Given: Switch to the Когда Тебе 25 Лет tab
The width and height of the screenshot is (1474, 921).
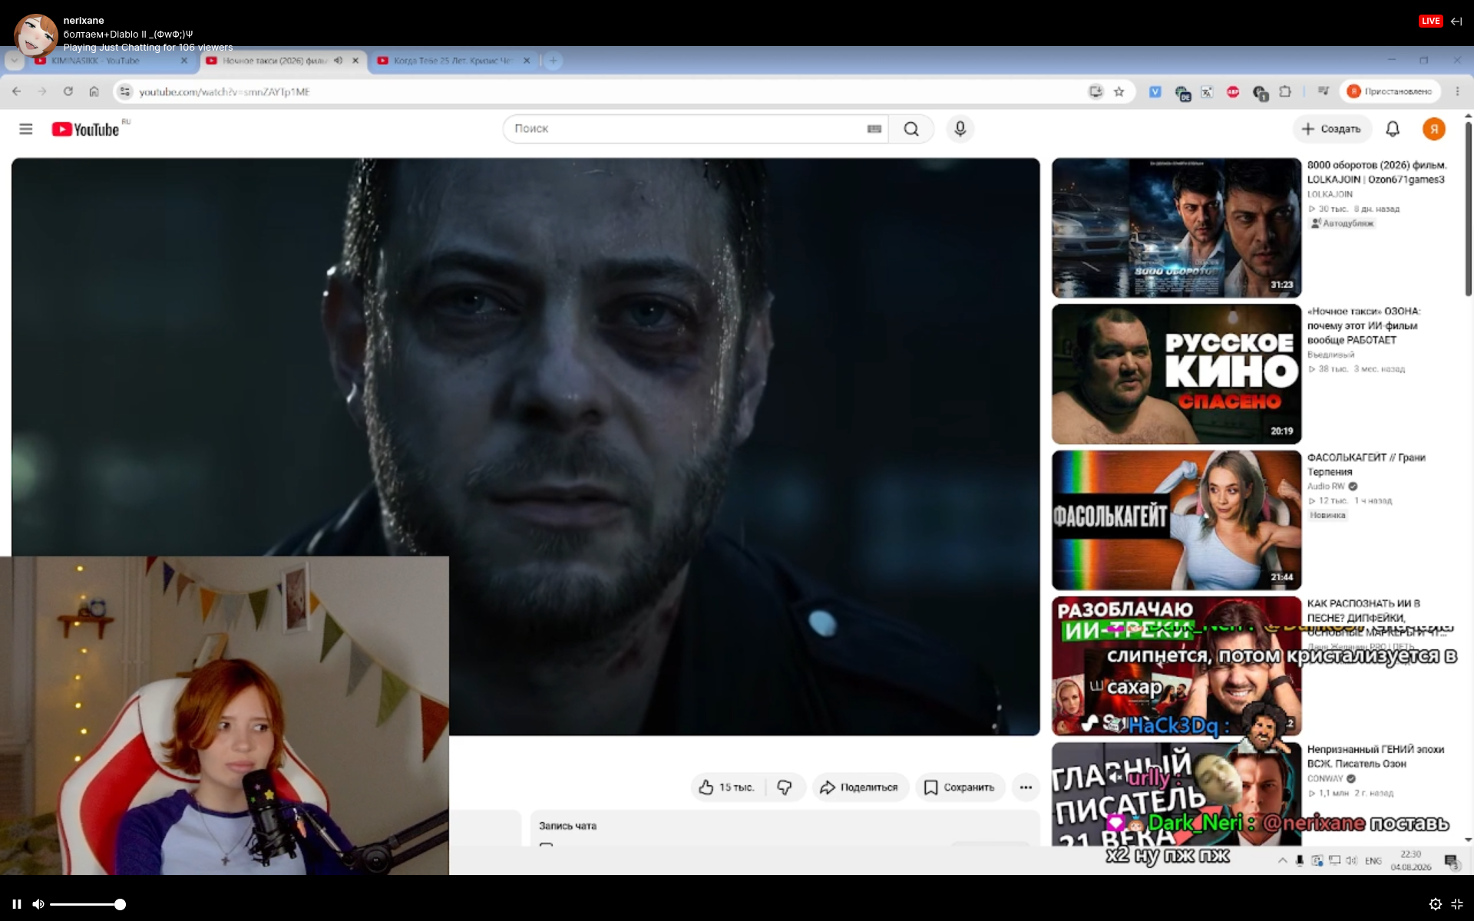Looking at the screenshot, I should click(x=453, y=61).
